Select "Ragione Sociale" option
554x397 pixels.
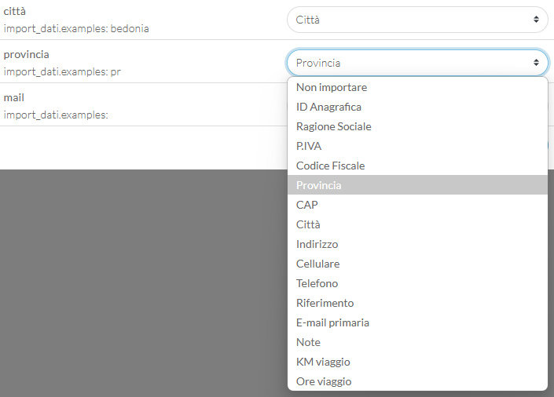(417, 126)
